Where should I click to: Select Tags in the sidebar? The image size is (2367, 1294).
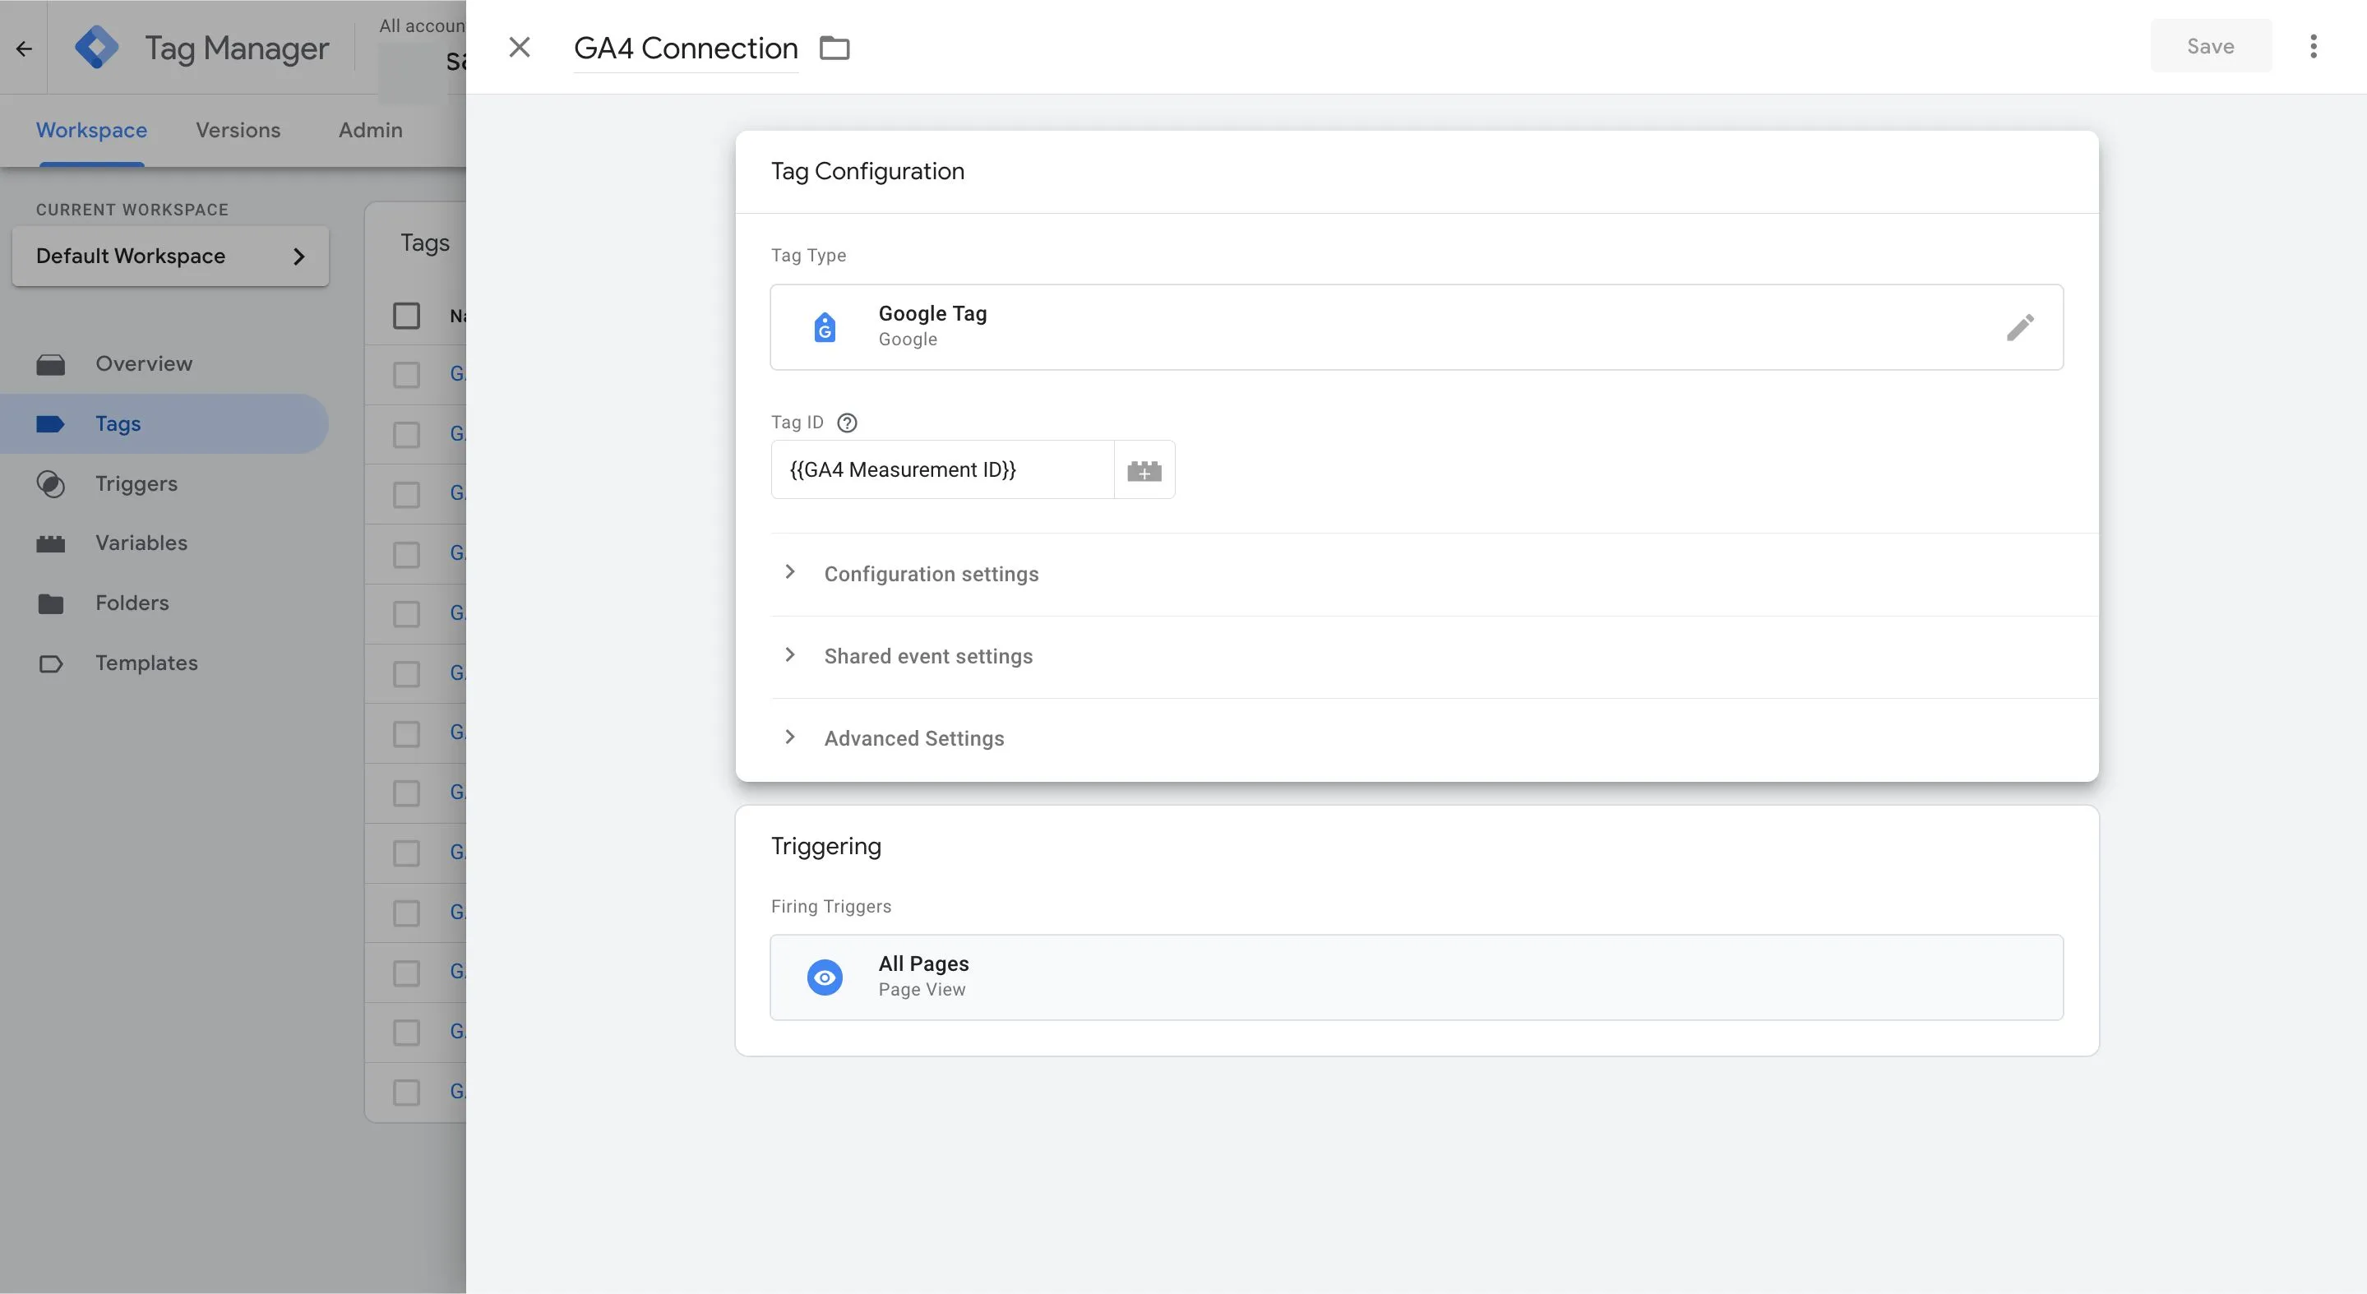[x=164, y=423]
